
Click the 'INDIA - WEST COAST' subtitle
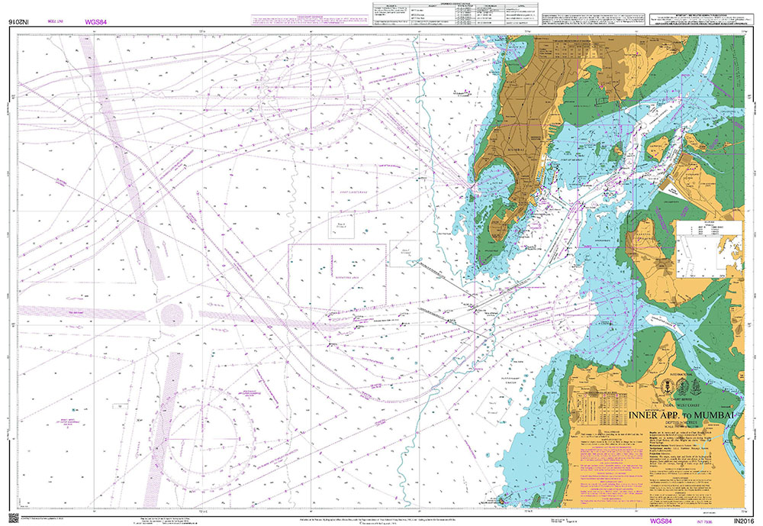click(681, 405)
